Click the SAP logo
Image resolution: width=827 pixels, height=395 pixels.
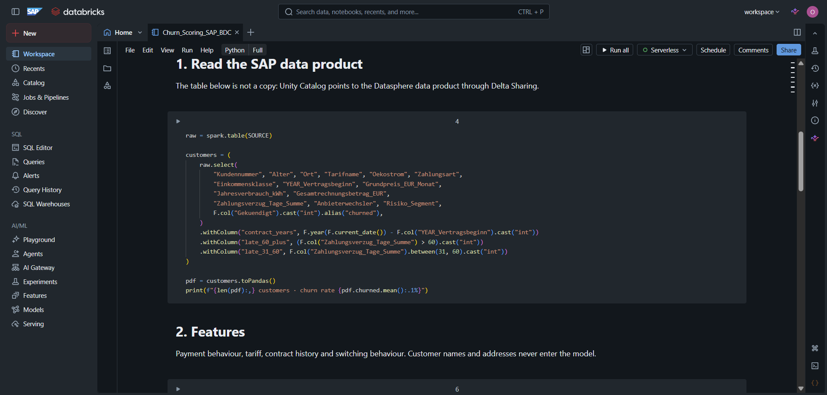pos(34,12)
